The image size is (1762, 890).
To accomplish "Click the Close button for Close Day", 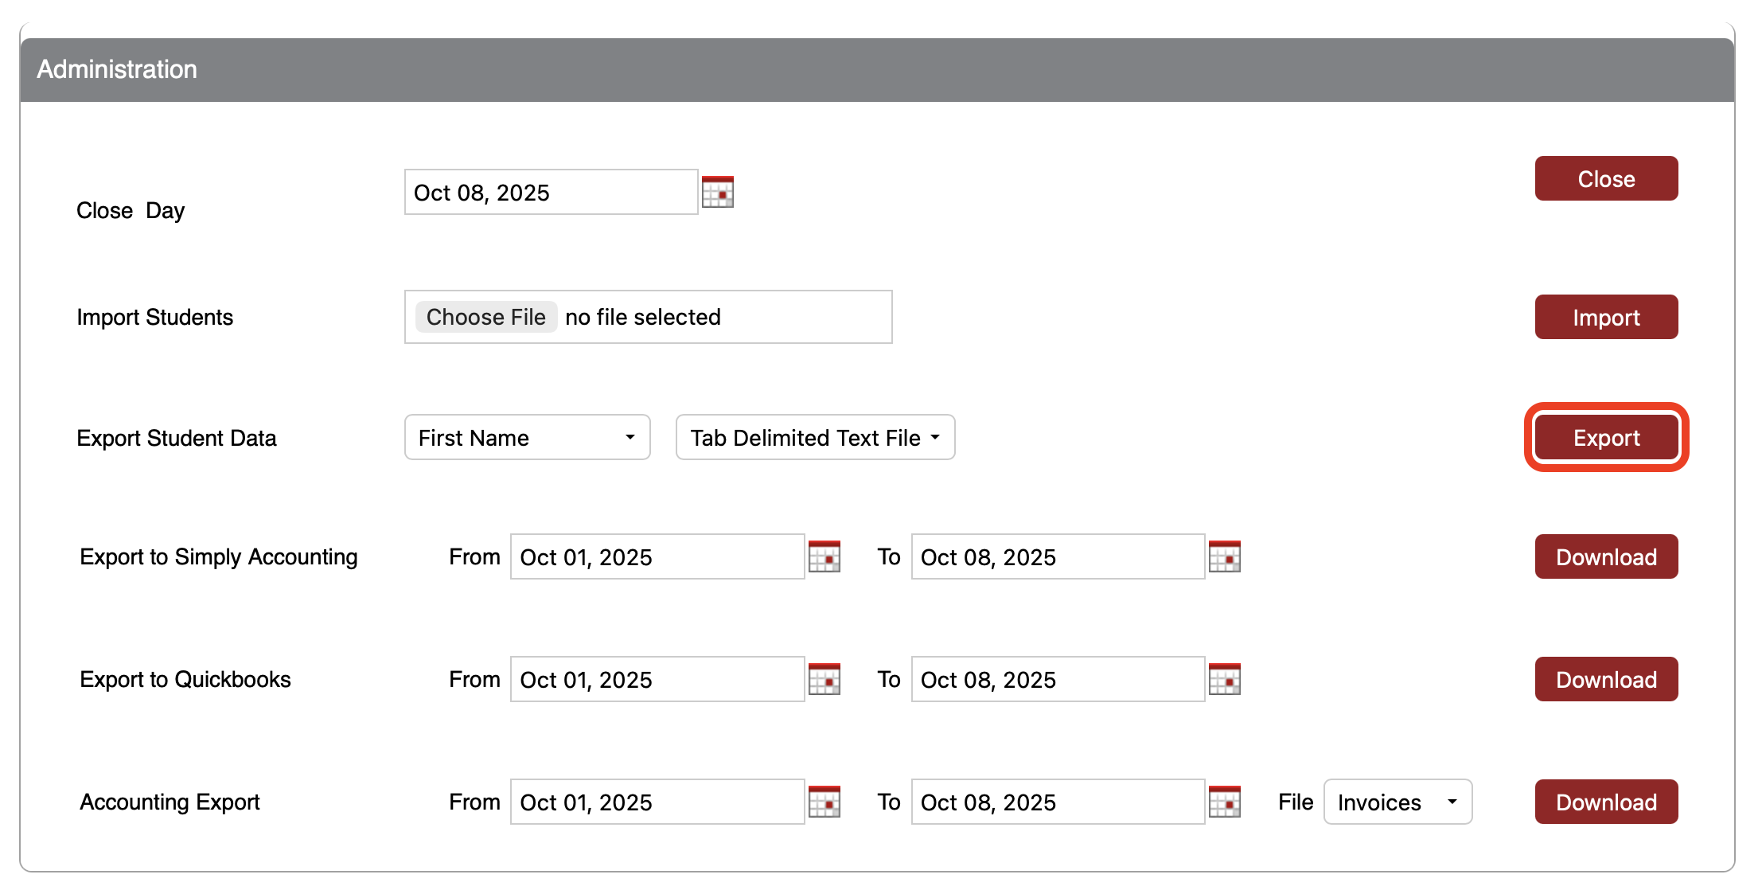I will click(1605, 178).
